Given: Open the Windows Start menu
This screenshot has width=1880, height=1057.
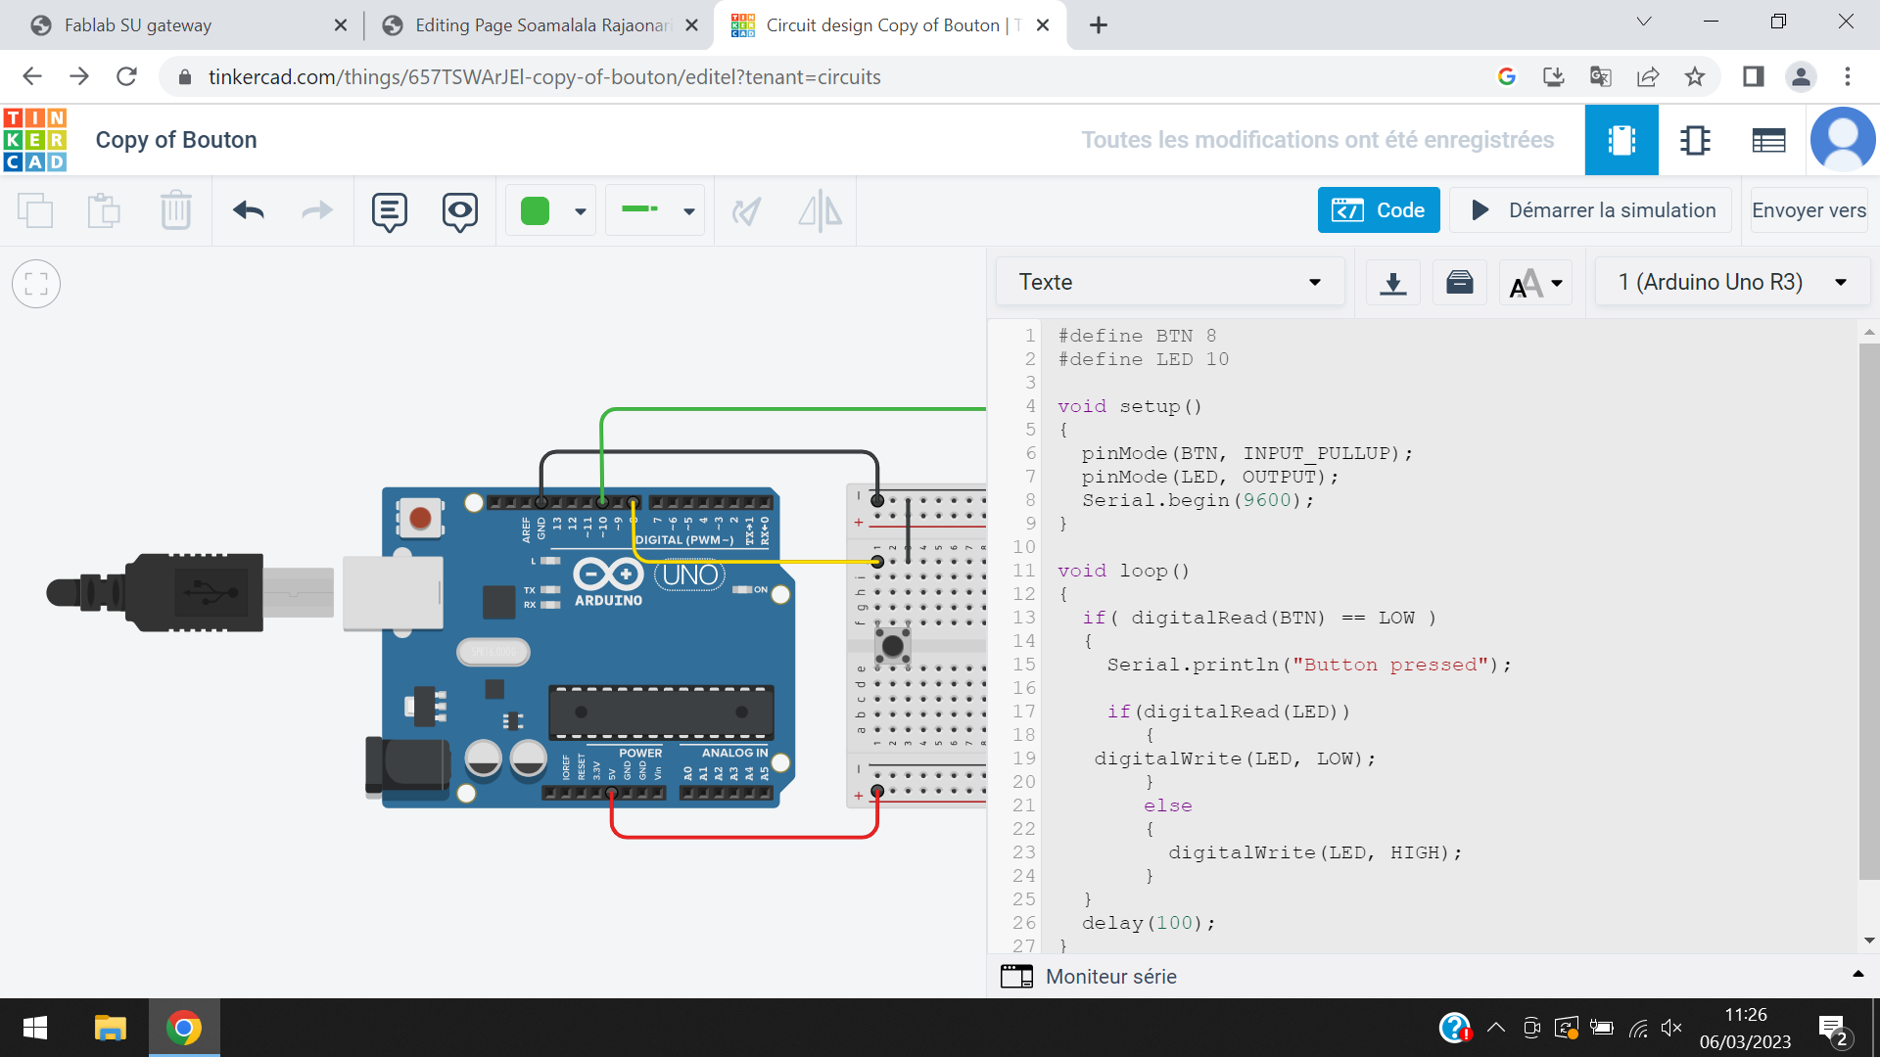Looking at the screenshot, I should point(35,1029).
